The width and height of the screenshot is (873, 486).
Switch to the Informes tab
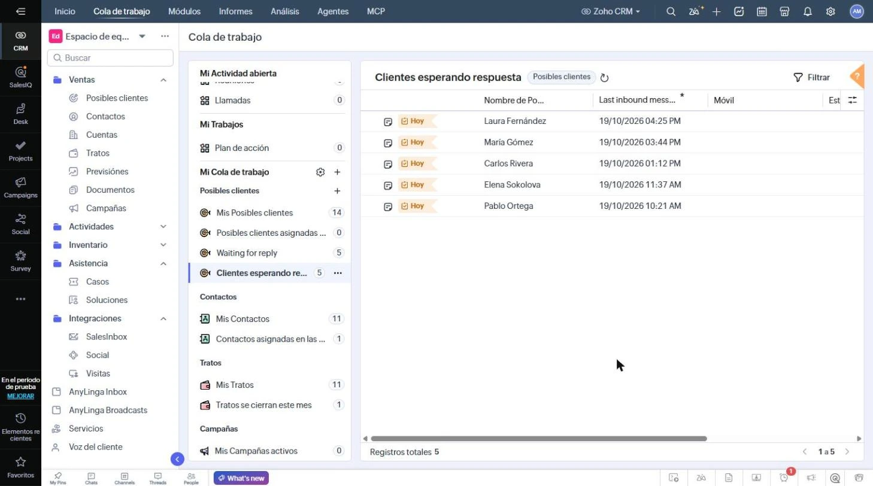tap(235, 11)
